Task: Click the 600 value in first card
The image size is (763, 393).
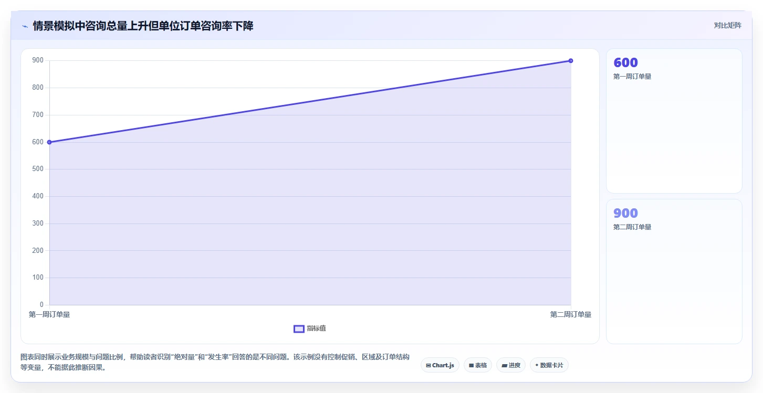Action: pos(625,62)
